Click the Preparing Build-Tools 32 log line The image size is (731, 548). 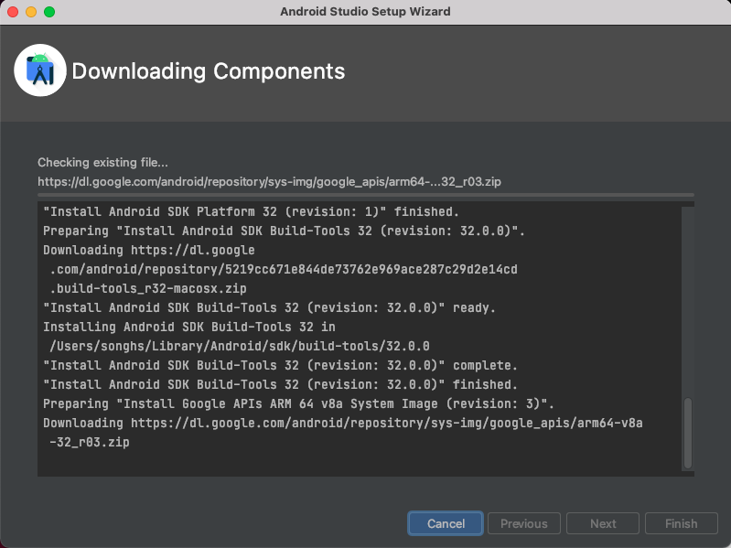click(284, 231)
